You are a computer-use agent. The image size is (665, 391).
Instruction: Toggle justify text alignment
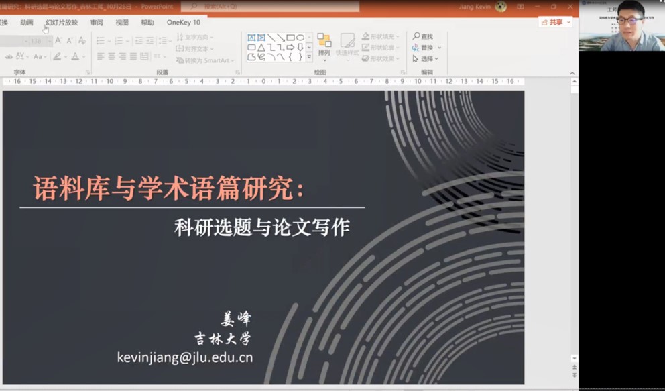133,57
